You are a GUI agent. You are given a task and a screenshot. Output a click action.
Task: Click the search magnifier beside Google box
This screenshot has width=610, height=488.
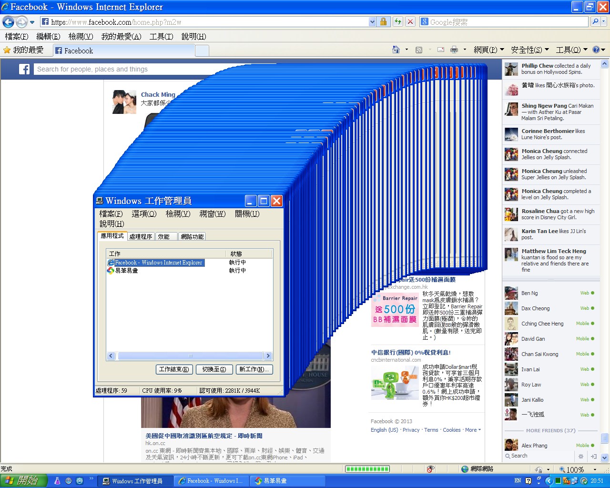(x=595, y=21)
